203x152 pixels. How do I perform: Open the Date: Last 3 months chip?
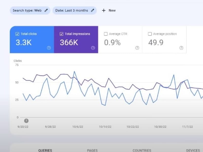tap(75, 10)
